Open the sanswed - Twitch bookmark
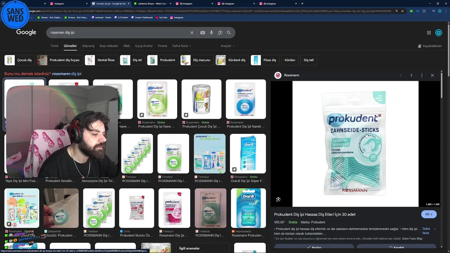The height and width of the screenshot is (253, 450). [101, 17]
